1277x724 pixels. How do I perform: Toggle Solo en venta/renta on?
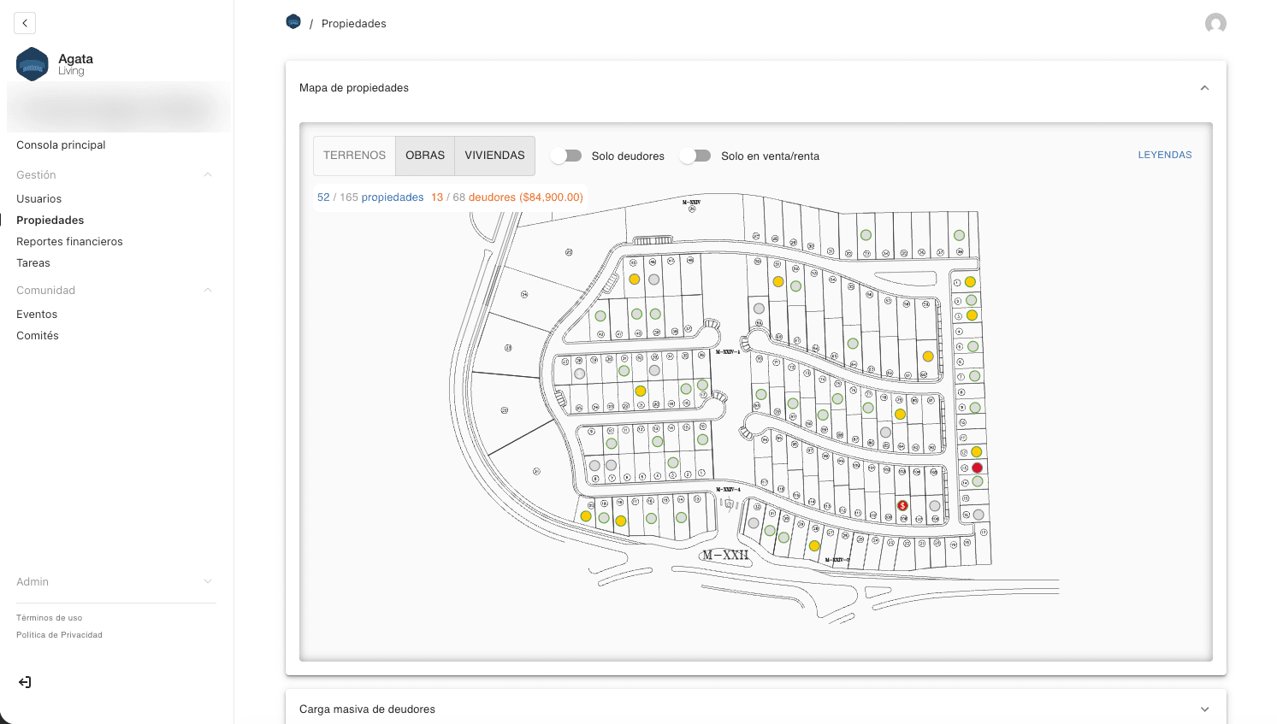[x=695, y=156]
